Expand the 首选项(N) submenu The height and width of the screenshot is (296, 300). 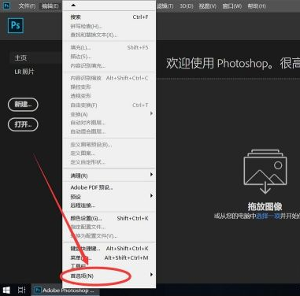tap(109, 276)
